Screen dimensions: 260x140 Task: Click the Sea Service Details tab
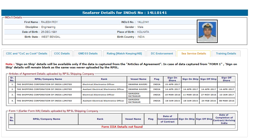194,54
